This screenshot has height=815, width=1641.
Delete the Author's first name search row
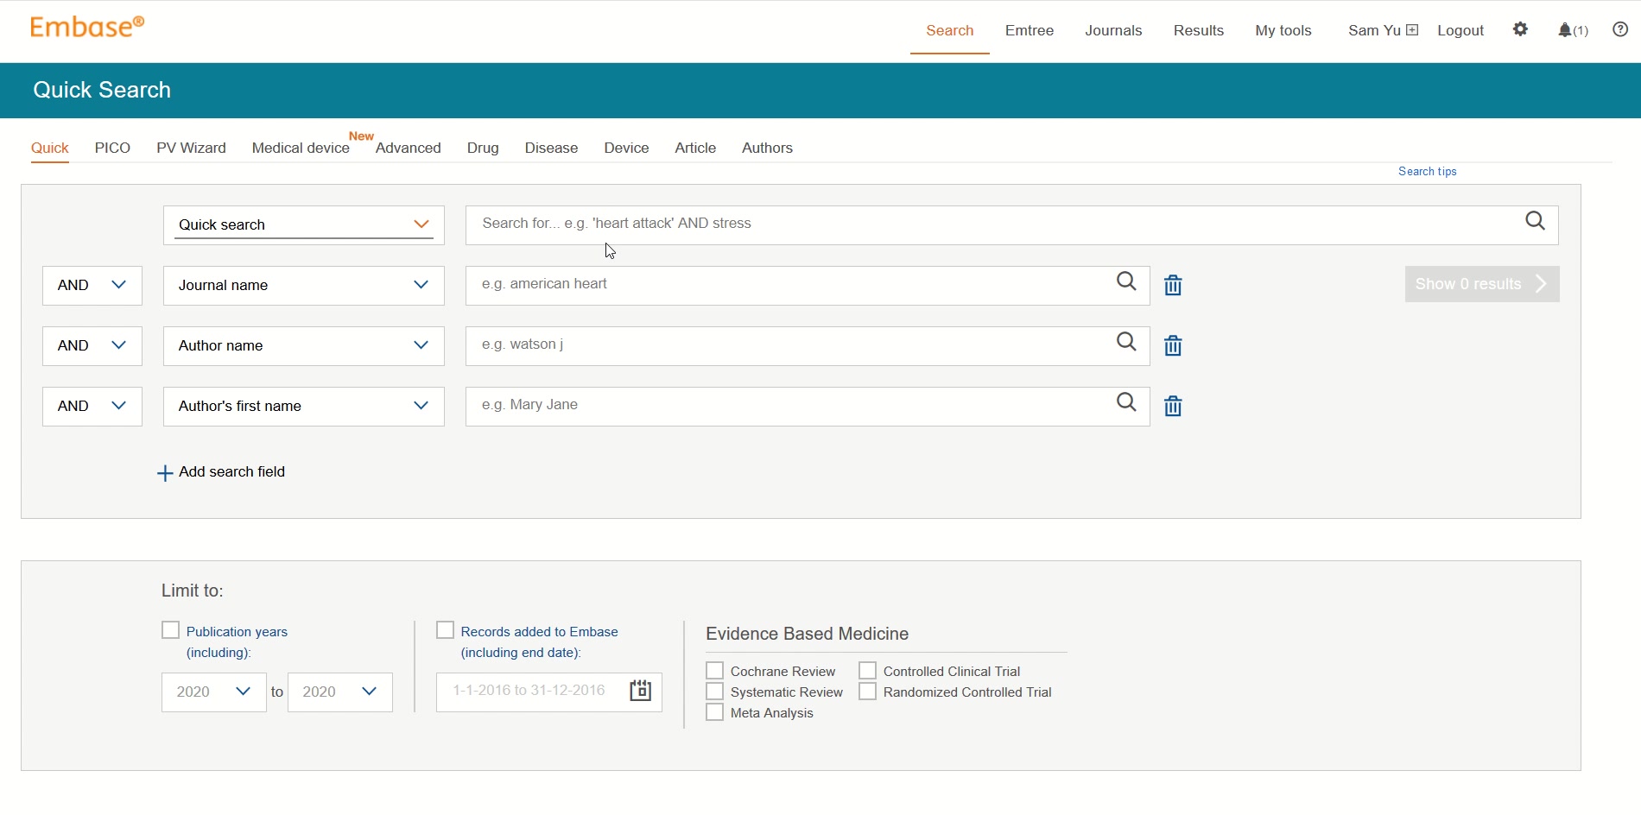(1173, 406)
